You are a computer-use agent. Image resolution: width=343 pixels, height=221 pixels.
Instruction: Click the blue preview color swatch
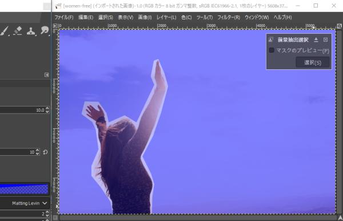pyautogui.click(x=24, y=189)
